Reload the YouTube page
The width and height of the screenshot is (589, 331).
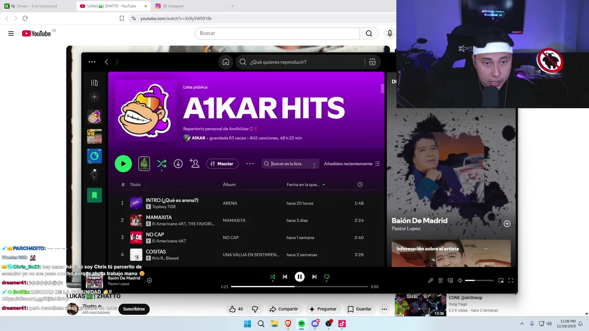point(25,18)
